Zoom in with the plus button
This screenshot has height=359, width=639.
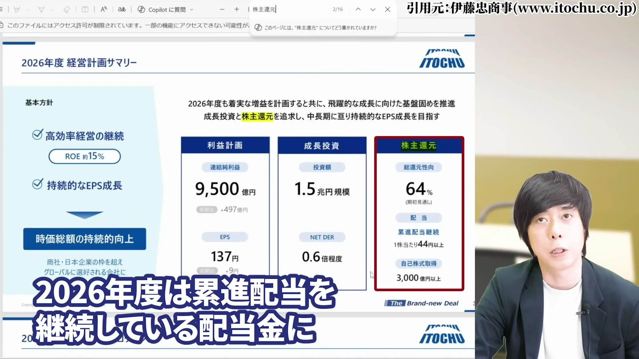coord(237,9)
